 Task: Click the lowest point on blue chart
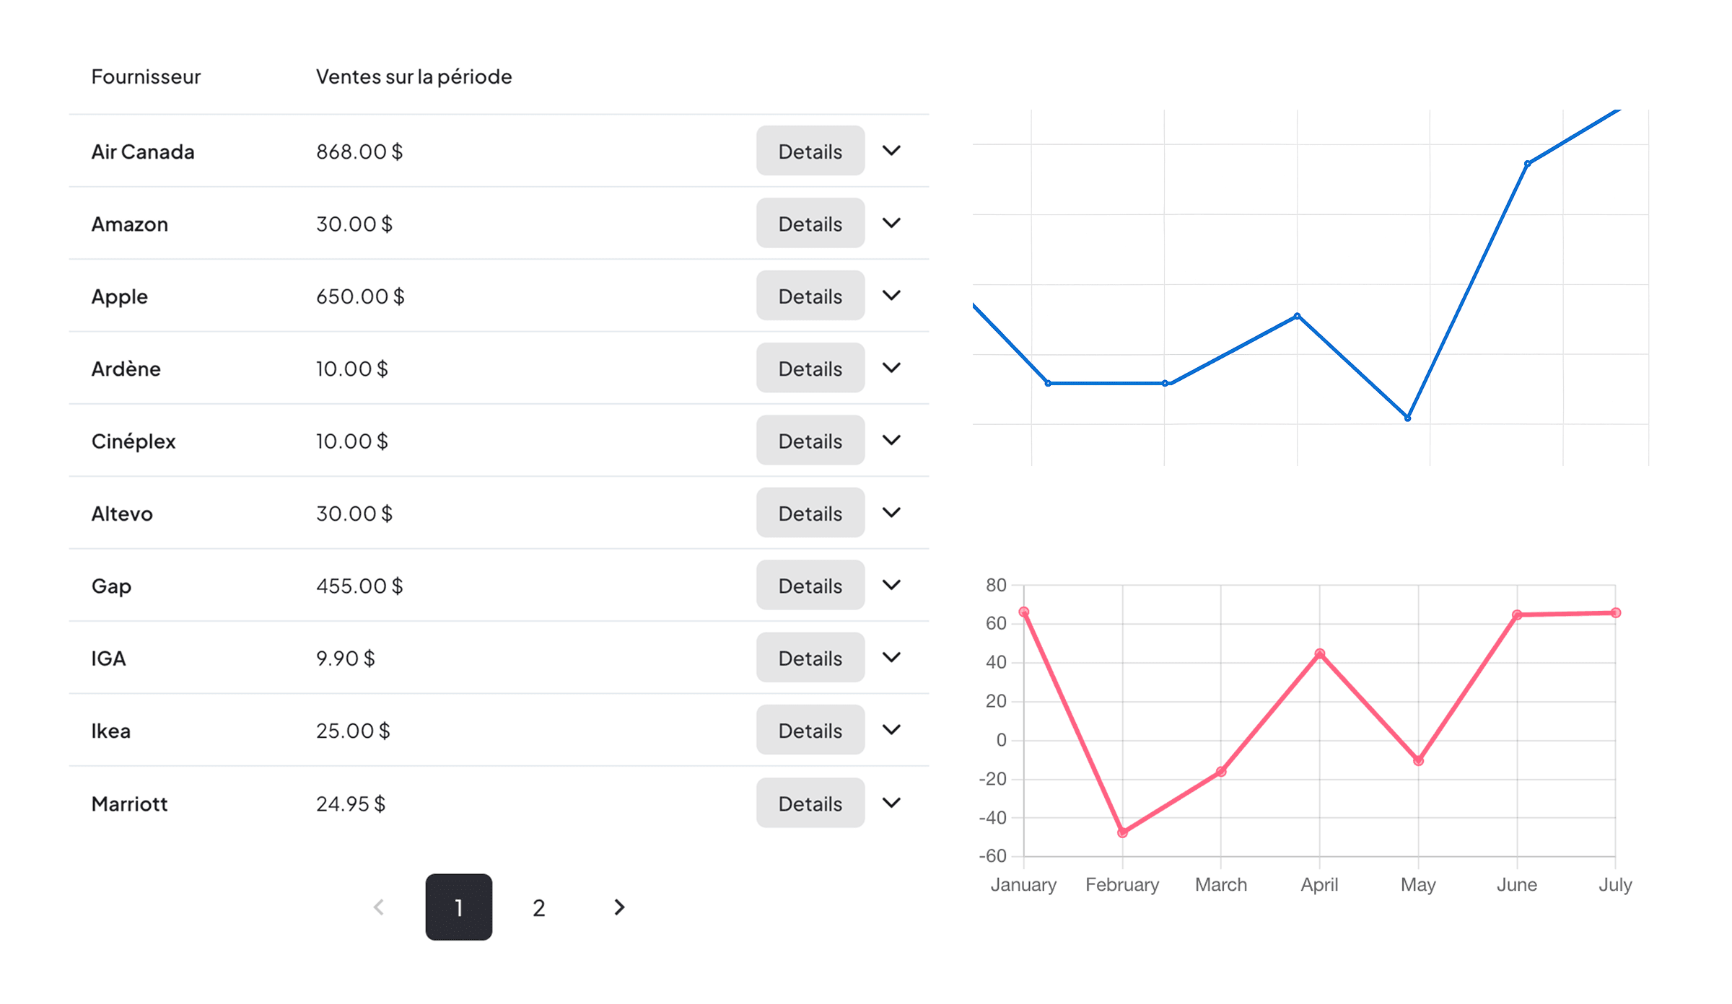pos(1407,418)
